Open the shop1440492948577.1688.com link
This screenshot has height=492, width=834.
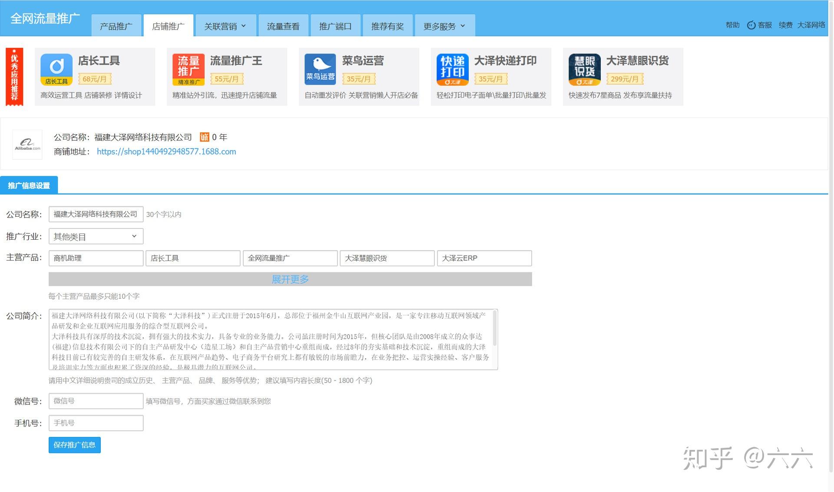[166, 152]
